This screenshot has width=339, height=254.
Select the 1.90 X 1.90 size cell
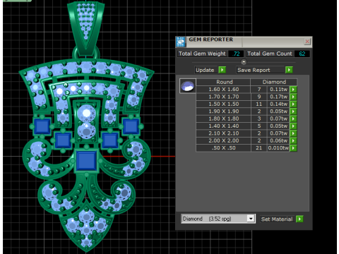(x=224, y=111)
